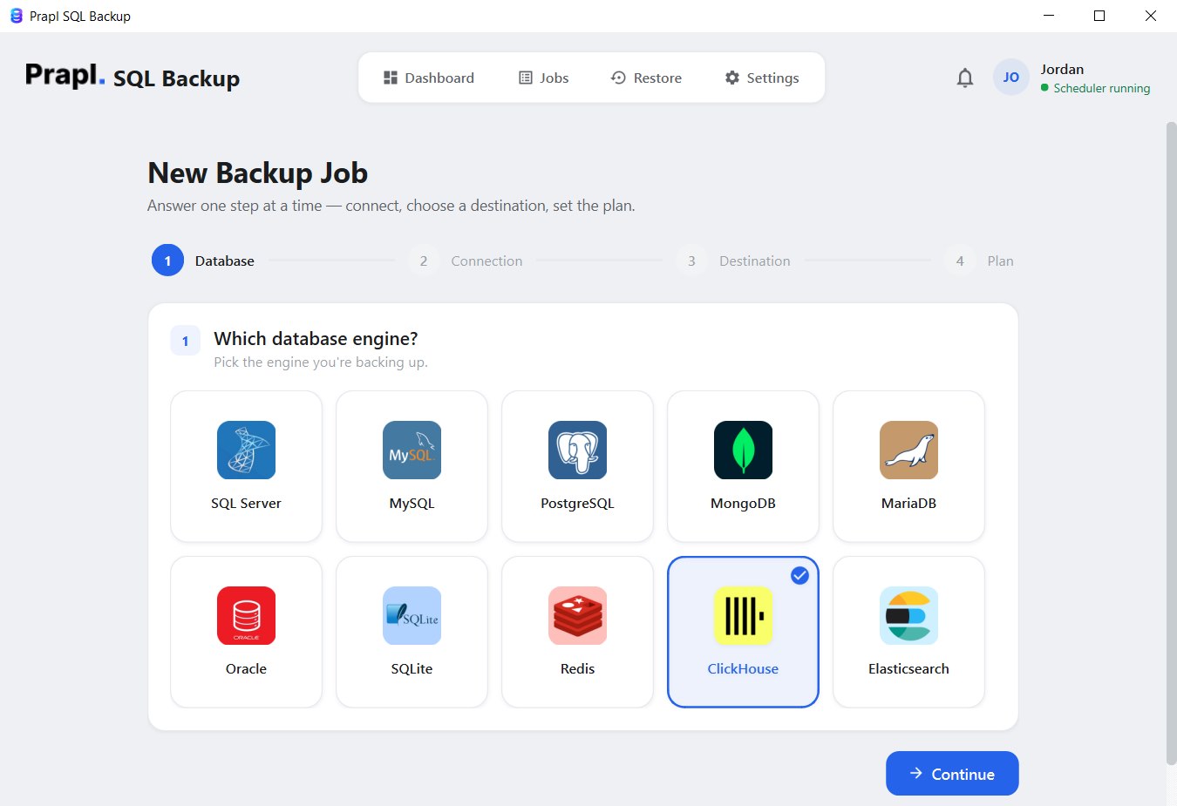Click the Prapl app icon in title bar
Image resolution: width=1177 pixels, height=806 pixels.
[x=16, y=16]
